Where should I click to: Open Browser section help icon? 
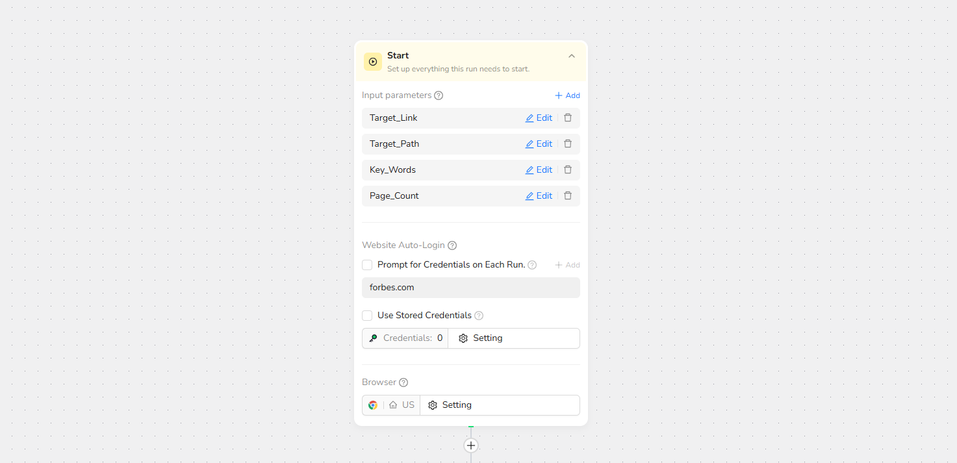tap(403, 382)
